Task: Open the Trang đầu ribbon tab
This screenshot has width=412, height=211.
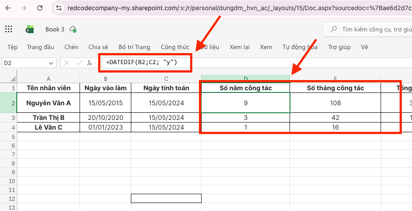Action: pos(40,47)
